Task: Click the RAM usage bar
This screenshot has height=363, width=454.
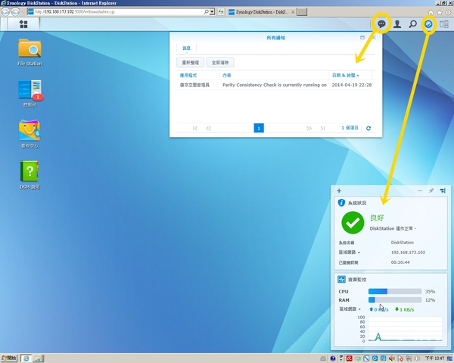Action: point(395,300)
